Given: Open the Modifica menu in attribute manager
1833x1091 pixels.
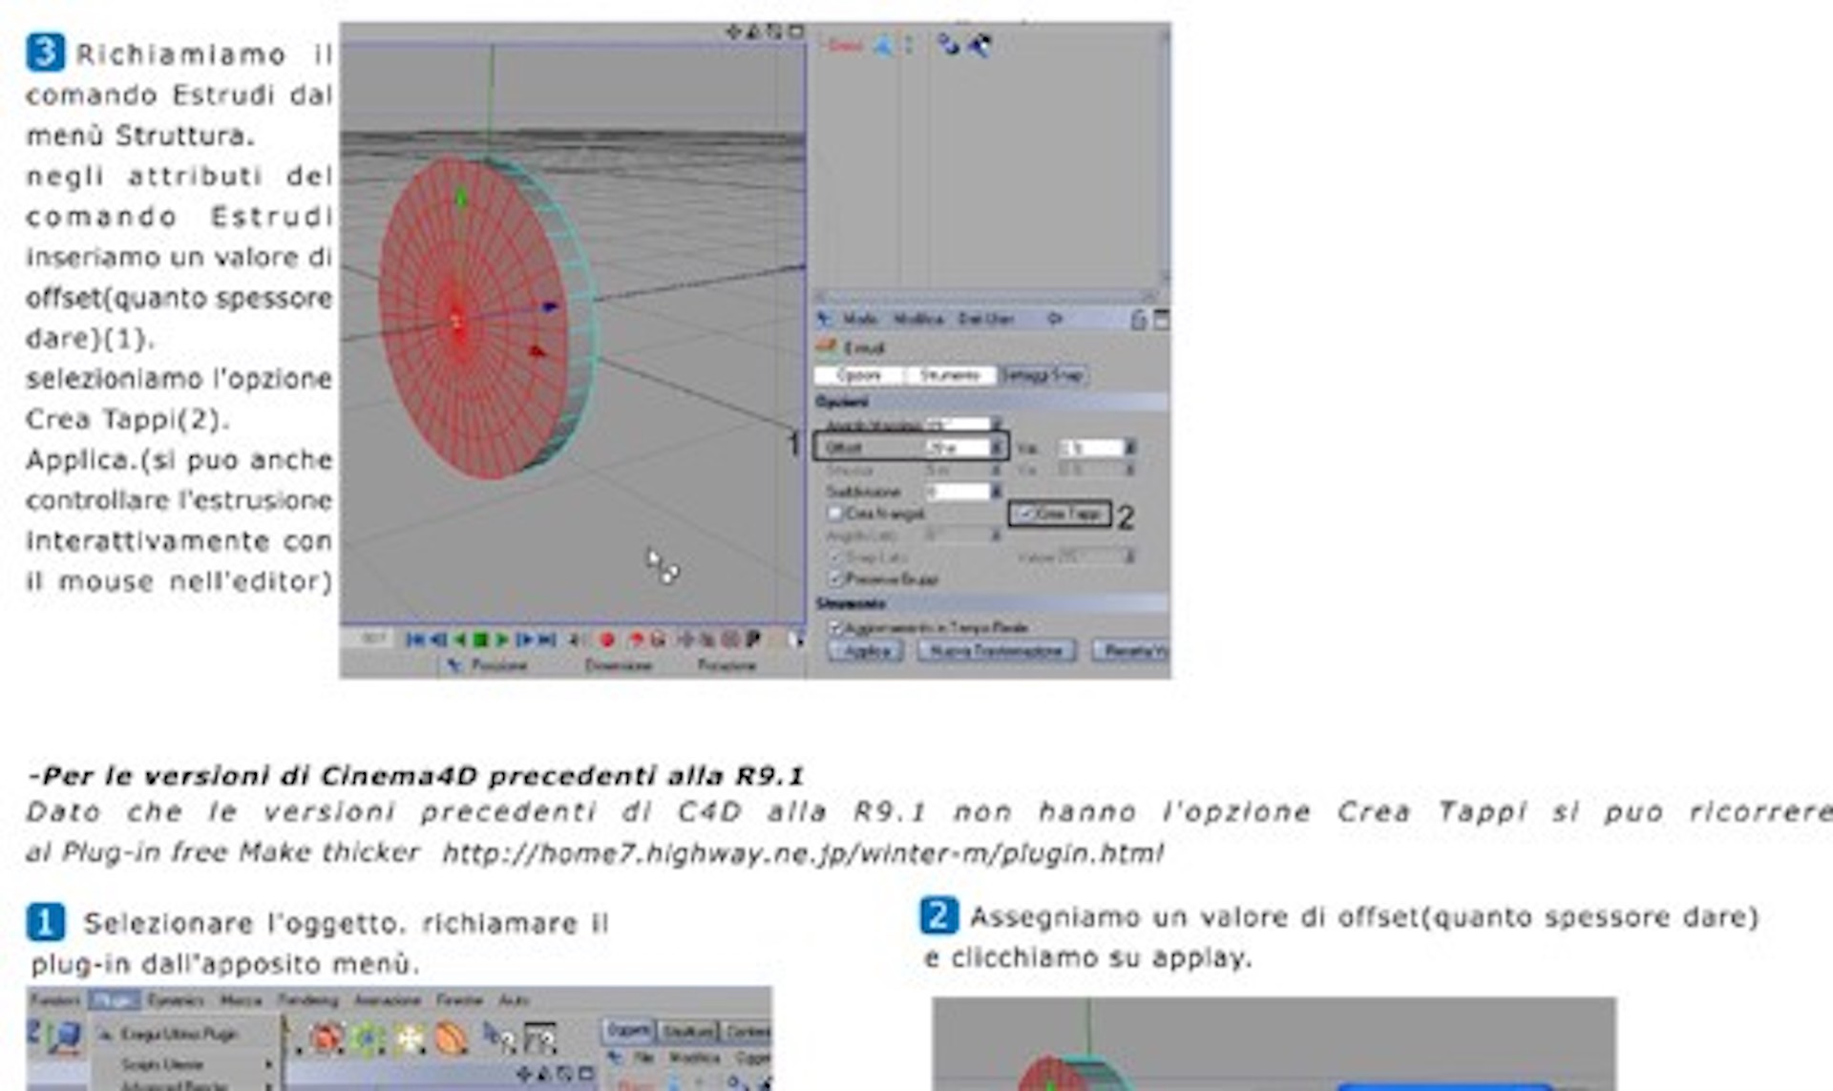Looking at the screenshot, I should (918, 319).
